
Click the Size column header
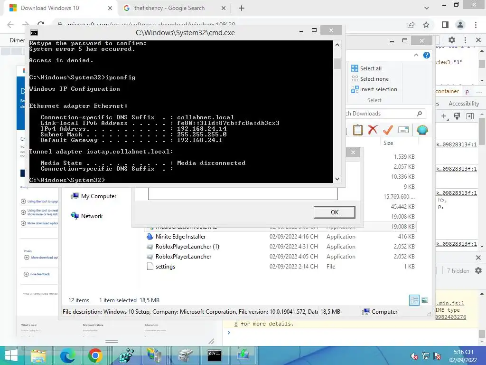pos(388,143)
